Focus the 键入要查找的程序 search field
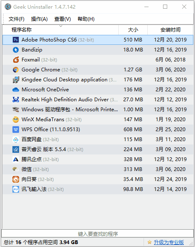195x247 pixels. (97, 234)
